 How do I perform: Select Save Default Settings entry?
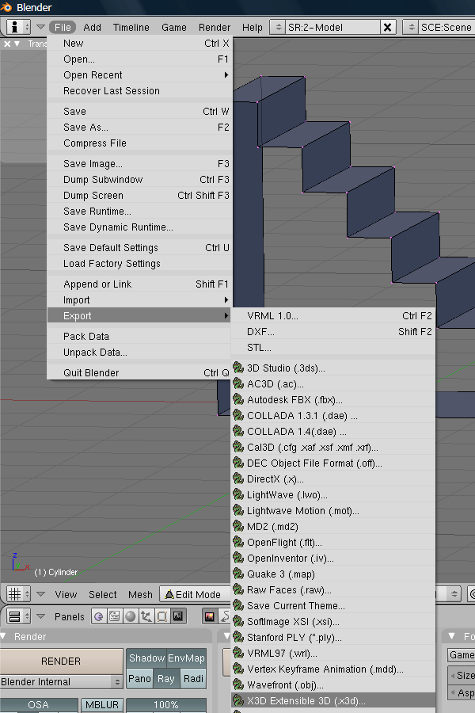click(x=139, y=248)
